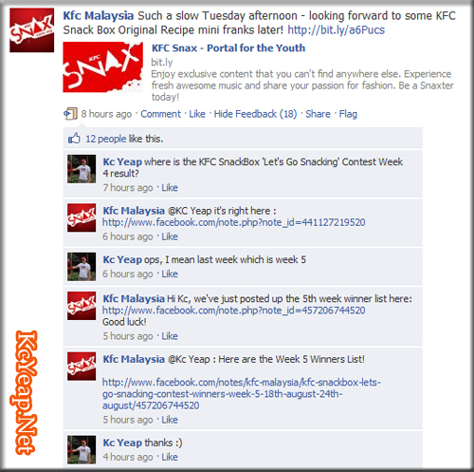This screenshot has height=472, width=474.
Task: Click the link-post icon before 8 hours ago
Action: (x=70, y=114)
